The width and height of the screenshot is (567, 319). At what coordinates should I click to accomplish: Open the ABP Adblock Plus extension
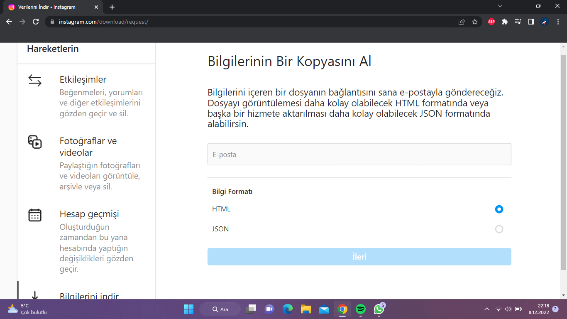click(491, 22)
